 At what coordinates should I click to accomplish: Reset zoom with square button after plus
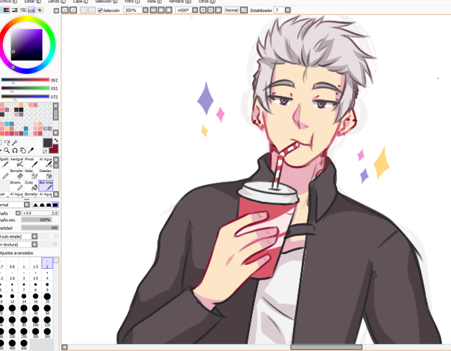(169, 11)
